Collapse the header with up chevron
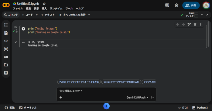The width and height of the screenshot is (212, 111). coord(207,15)
